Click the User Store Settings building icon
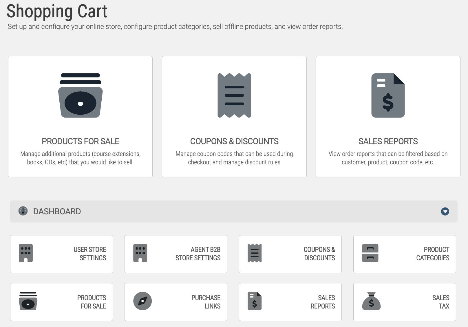This screenshot has height=327, width=468. [x=26, y=253]
